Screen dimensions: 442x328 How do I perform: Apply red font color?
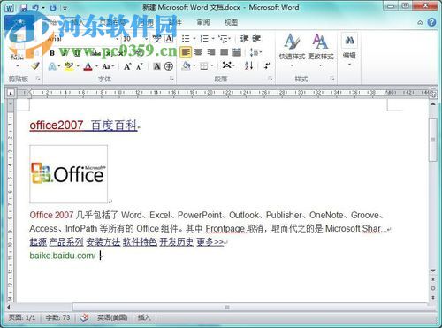(88, 66)
